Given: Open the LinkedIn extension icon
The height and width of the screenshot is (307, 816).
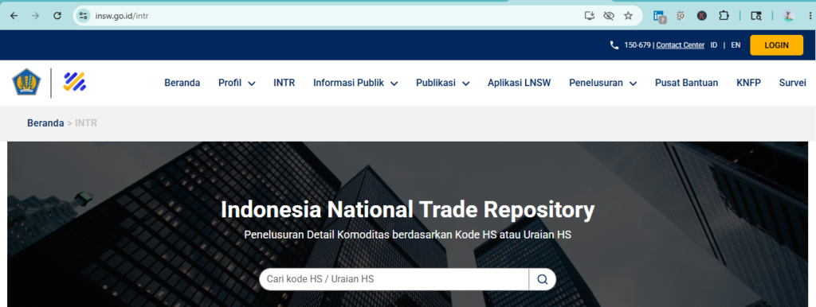Looking at the screenshot, I should coord(660,17).
